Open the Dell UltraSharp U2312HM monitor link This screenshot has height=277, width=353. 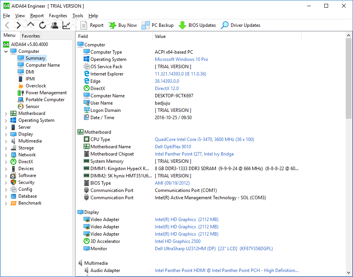pyautogui.click(x=213, y=248)
